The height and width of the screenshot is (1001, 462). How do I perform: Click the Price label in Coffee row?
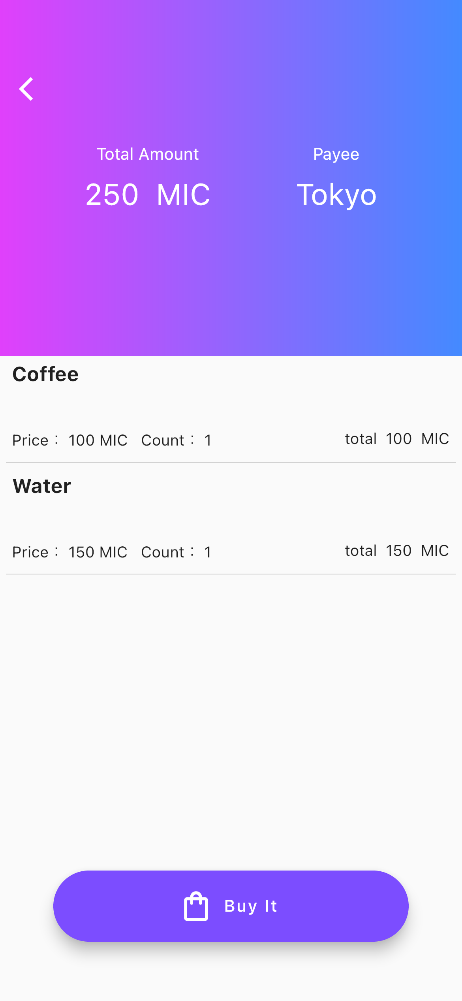coord(30,440)
